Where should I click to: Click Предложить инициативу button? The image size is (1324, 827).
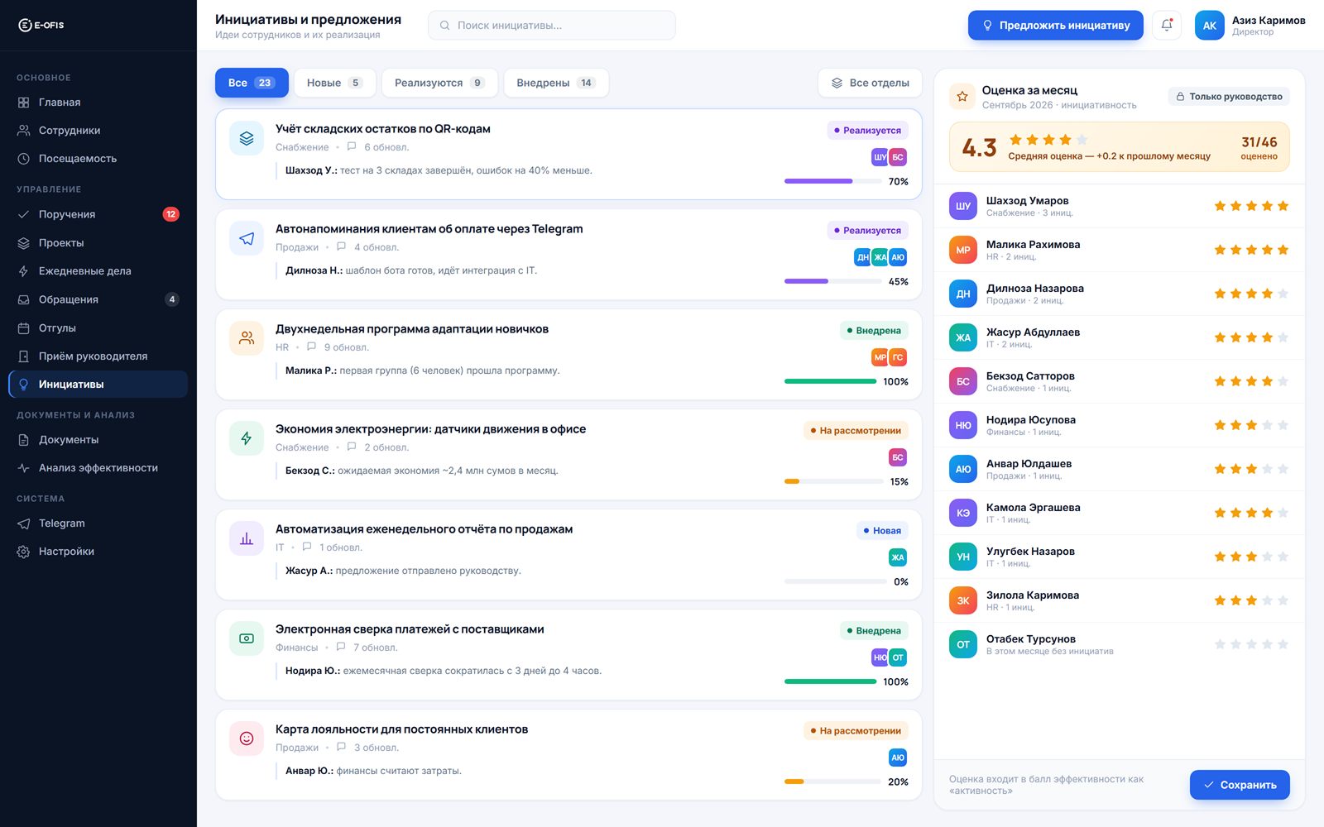[1056, 25]
